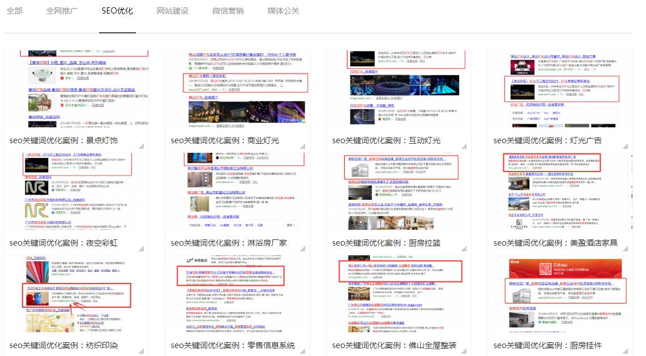The image size is (646, 356).
Task: Open the title link 'seo关键词优化案例：淋浴房厂家'
Action: (x=229, y=243)
